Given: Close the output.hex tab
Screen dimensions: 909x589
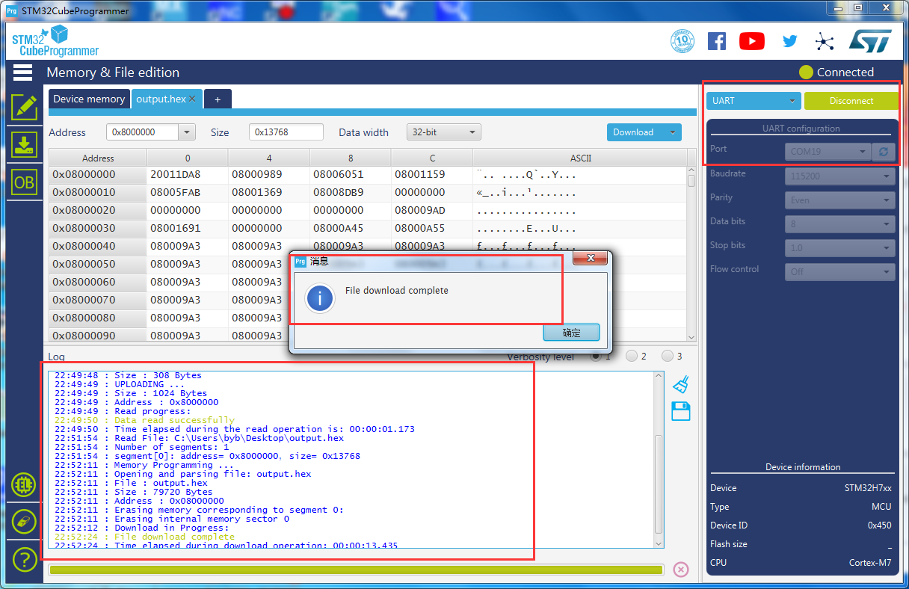Looking at the screenshot, I should [x=192, y=99].
